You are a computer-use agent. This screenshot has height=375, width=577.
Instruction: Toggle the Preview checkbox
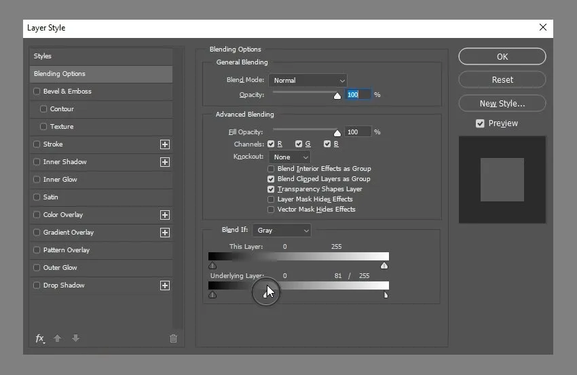pos(480,123)
